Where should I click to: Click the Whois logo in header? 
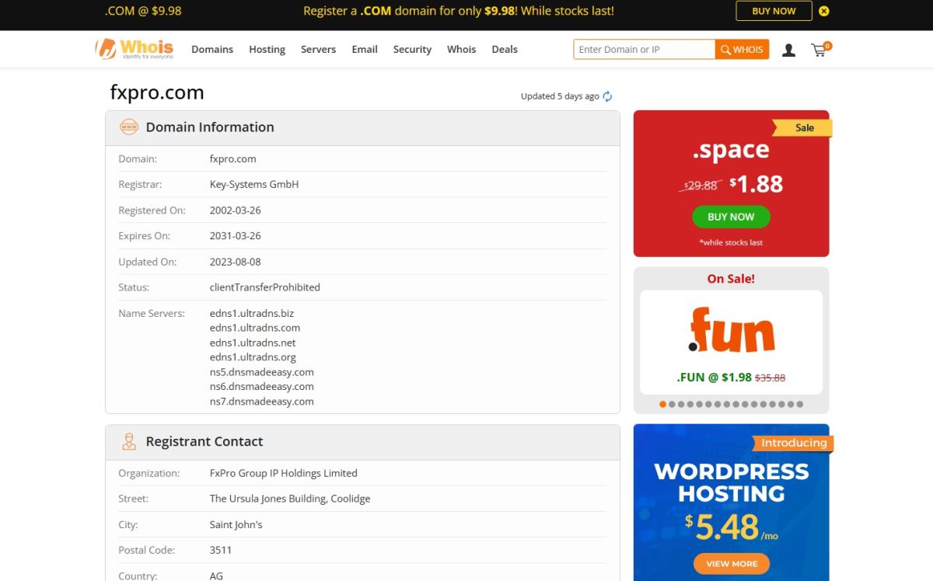134,49
